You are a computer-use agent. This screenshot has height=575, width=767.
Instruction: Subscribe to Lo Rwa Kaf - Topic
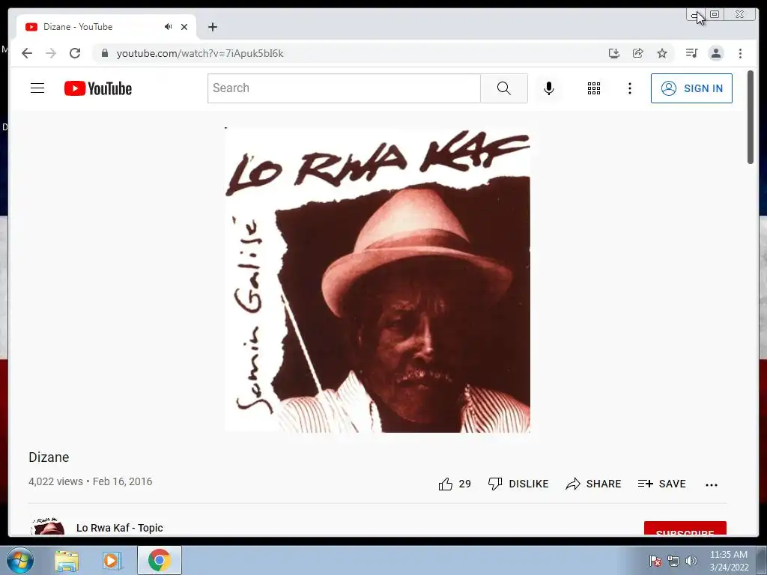click(685, 528)
